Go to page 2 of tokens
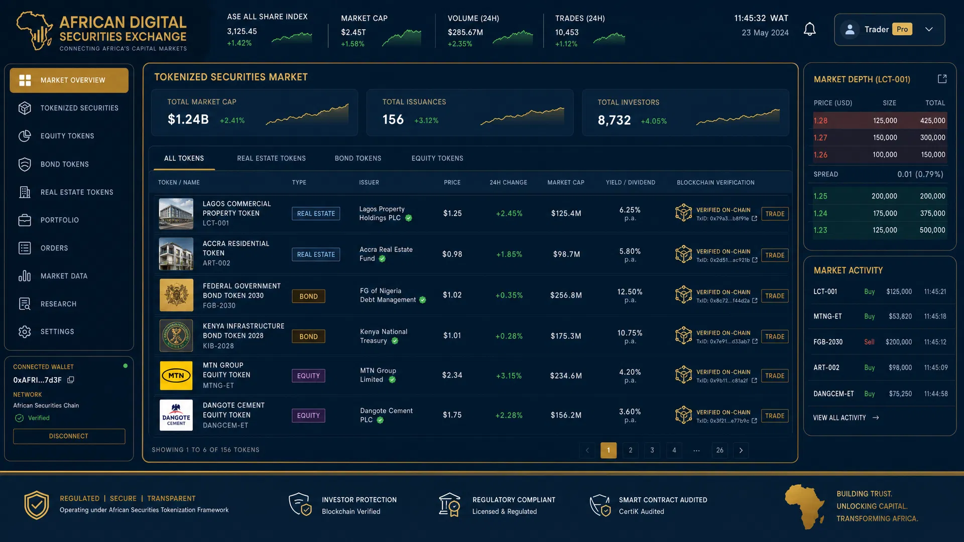The height and width of the screenshot is (542, 964). click(x=630, y=450)
